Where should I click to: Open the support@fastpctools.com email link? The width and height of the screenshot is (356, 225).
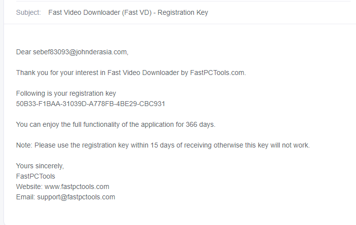[76, 197]
